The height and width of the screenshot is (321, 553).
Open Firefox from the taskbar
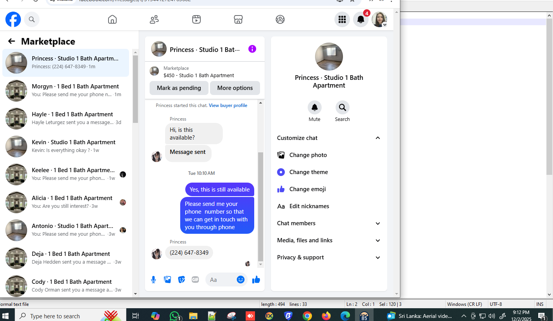[326, 316]
